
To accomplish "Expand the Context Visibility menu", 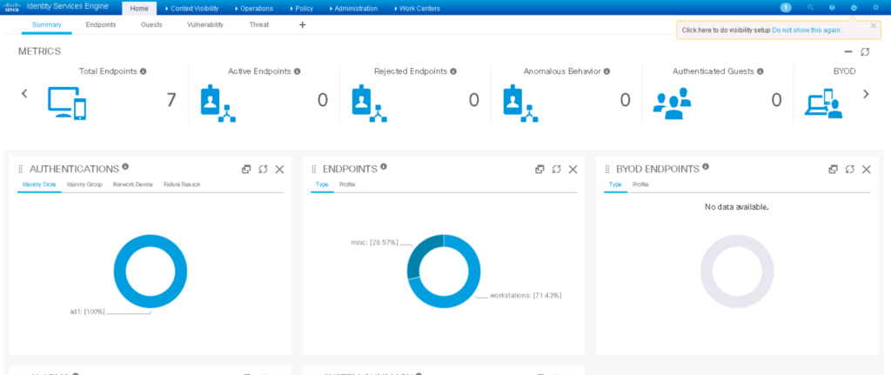I will click(x=193, y=9).
